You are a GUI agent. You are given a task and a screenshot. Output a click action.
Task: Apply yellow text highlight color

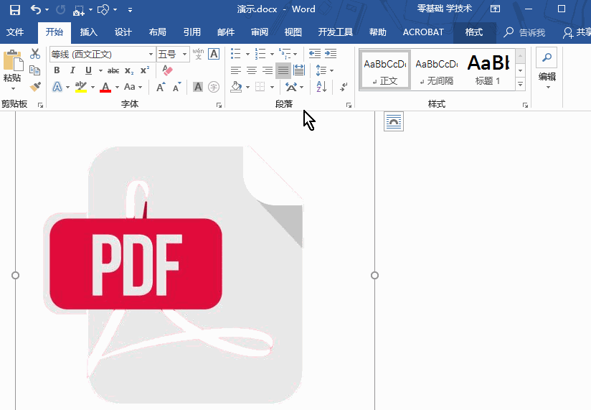click(80, 87)
